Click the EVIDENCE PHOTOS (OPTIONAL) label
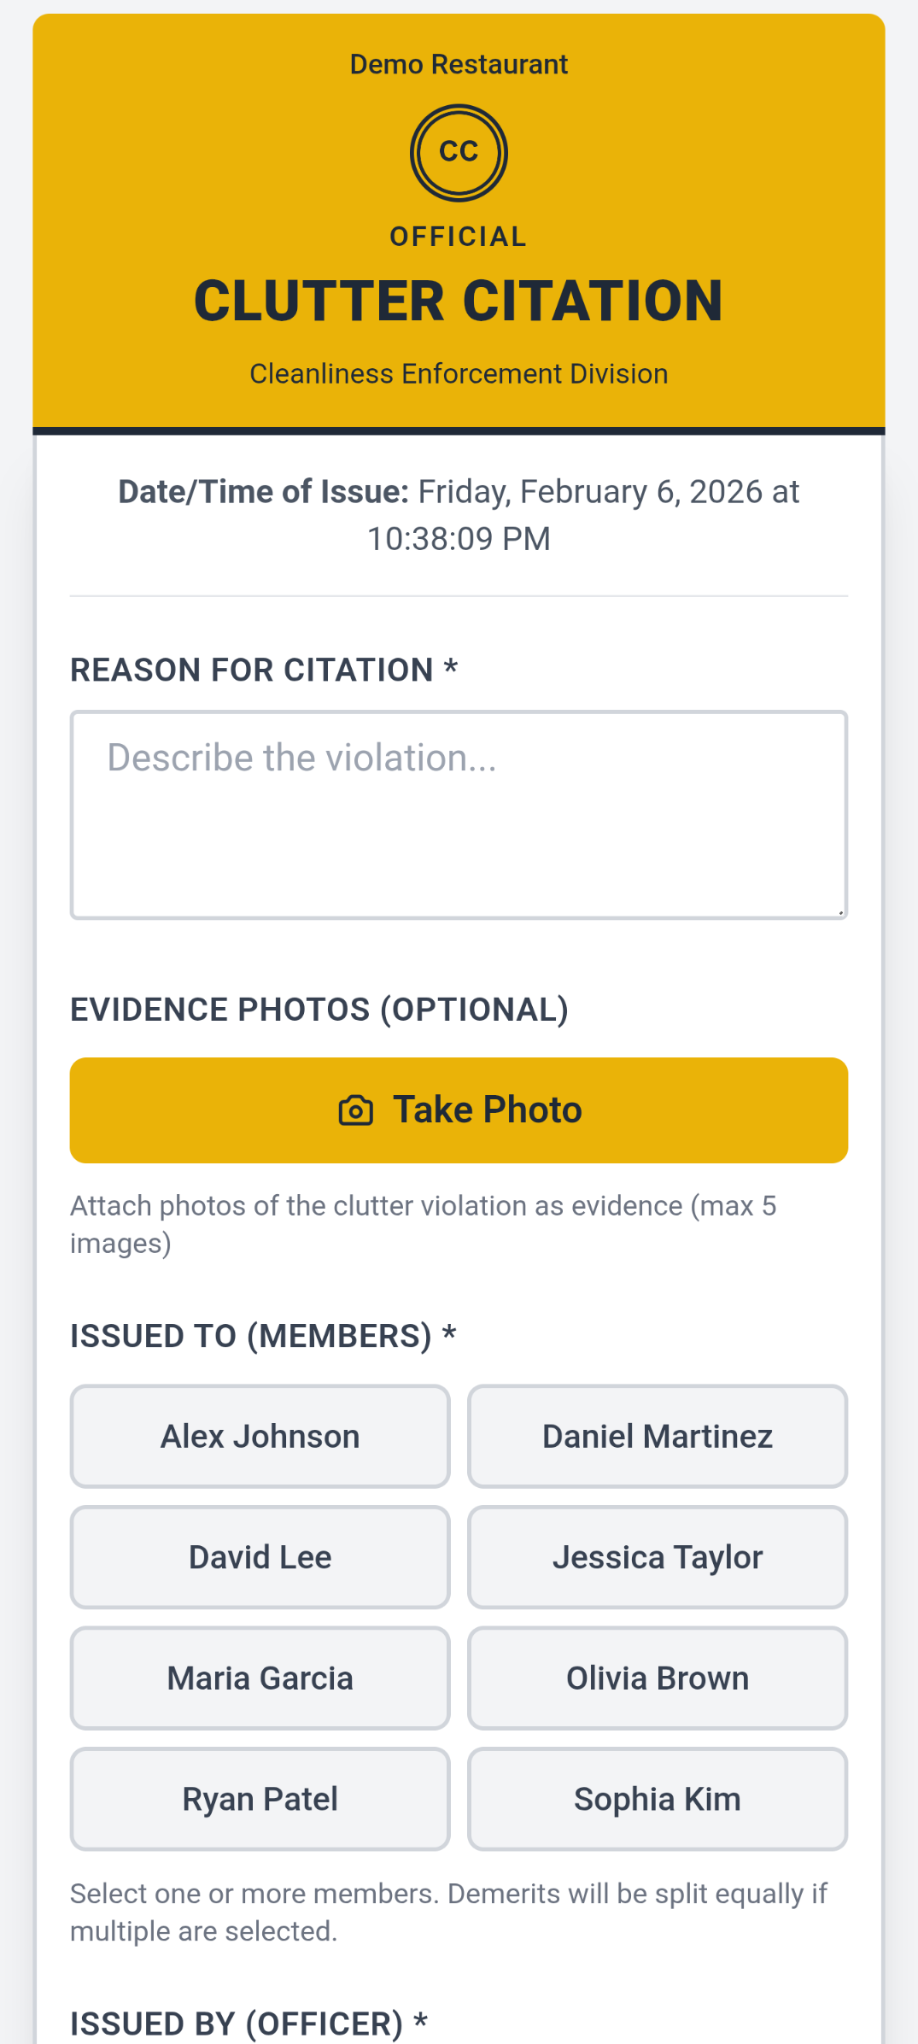The height and width of the screenshot is (2044, 918). (x=319, y=1010)
